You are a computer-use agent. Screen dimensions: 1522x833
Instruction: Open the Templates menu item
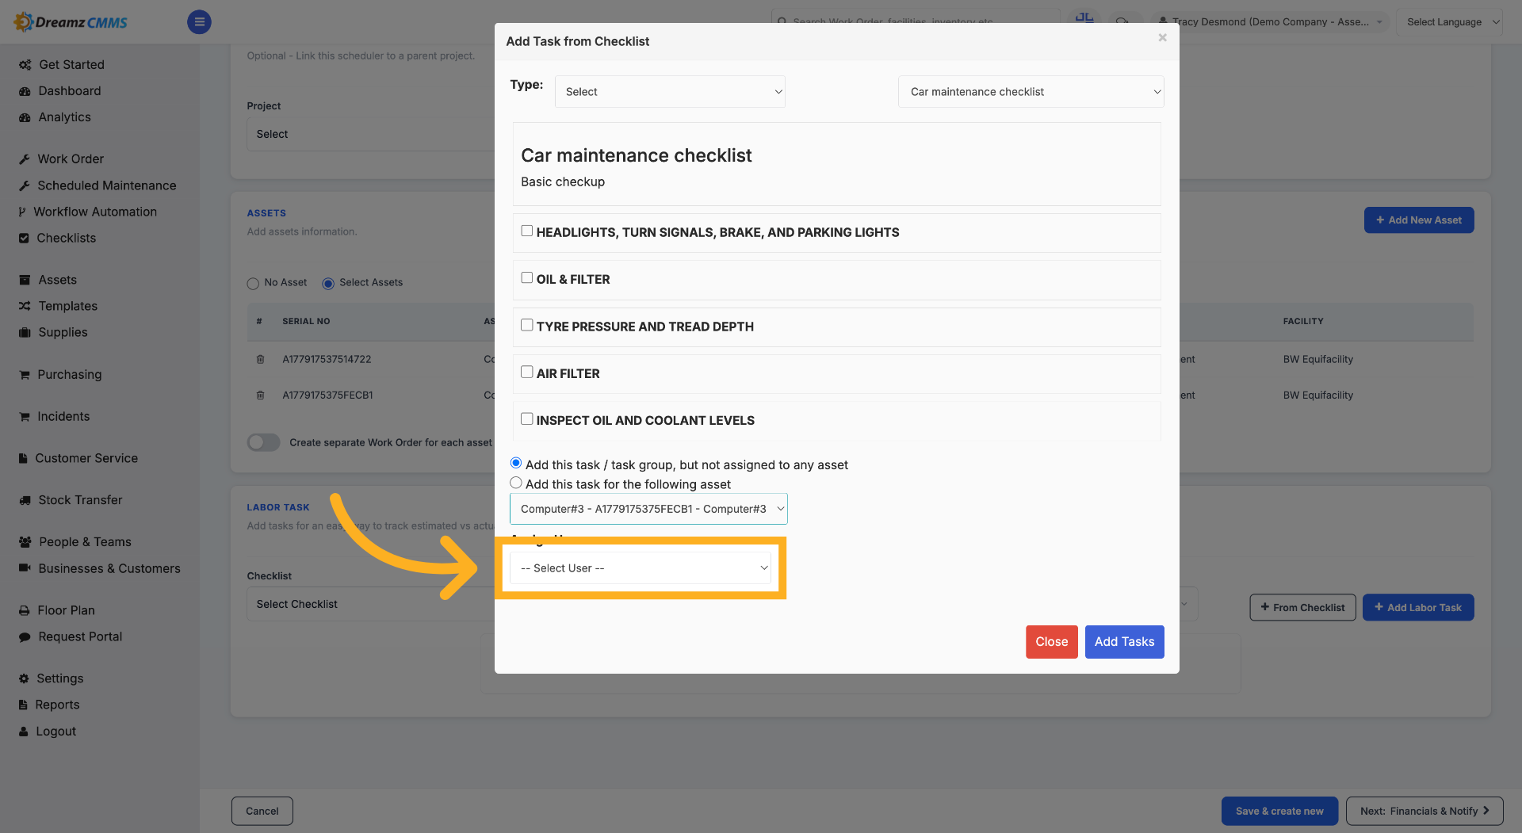[68, 306]
